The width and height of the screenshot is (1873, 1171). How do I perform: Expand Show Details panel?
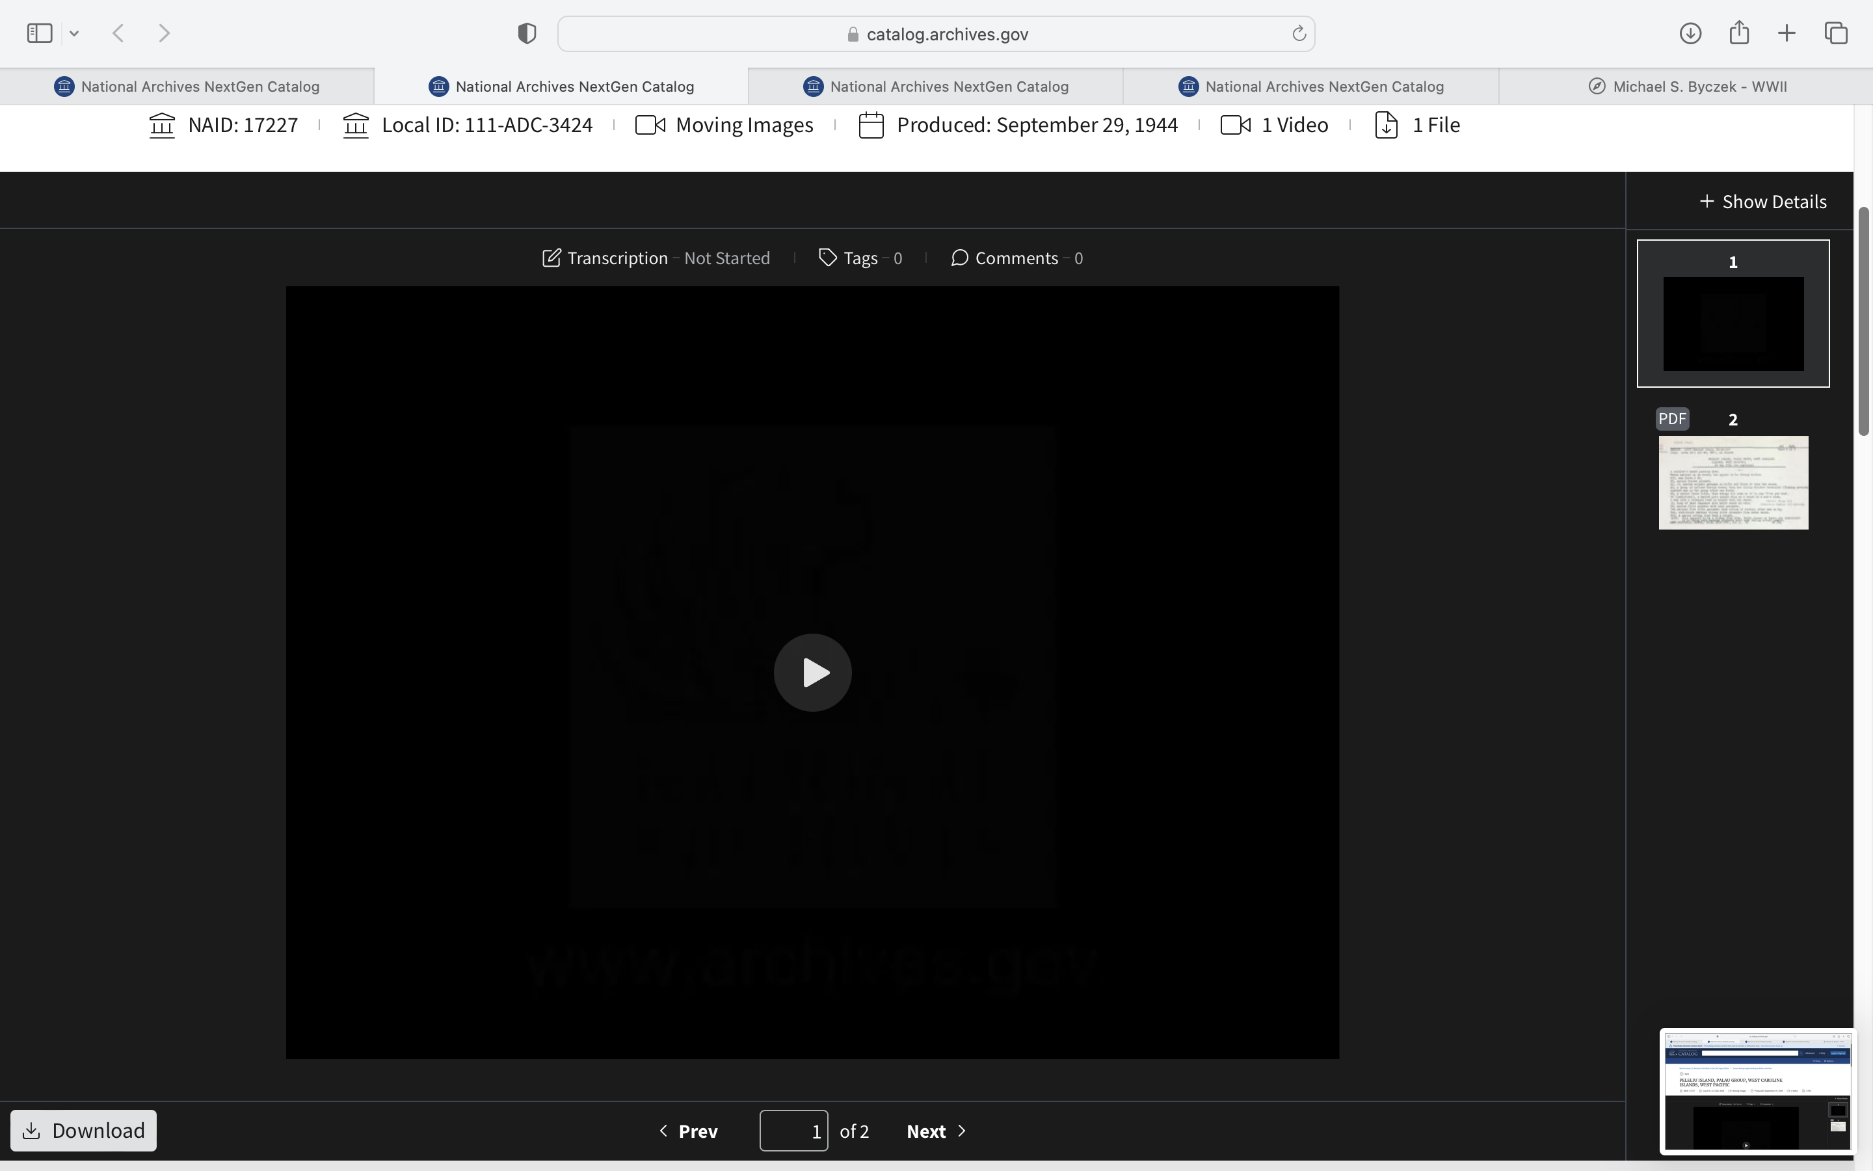[x=1762, y=202]
